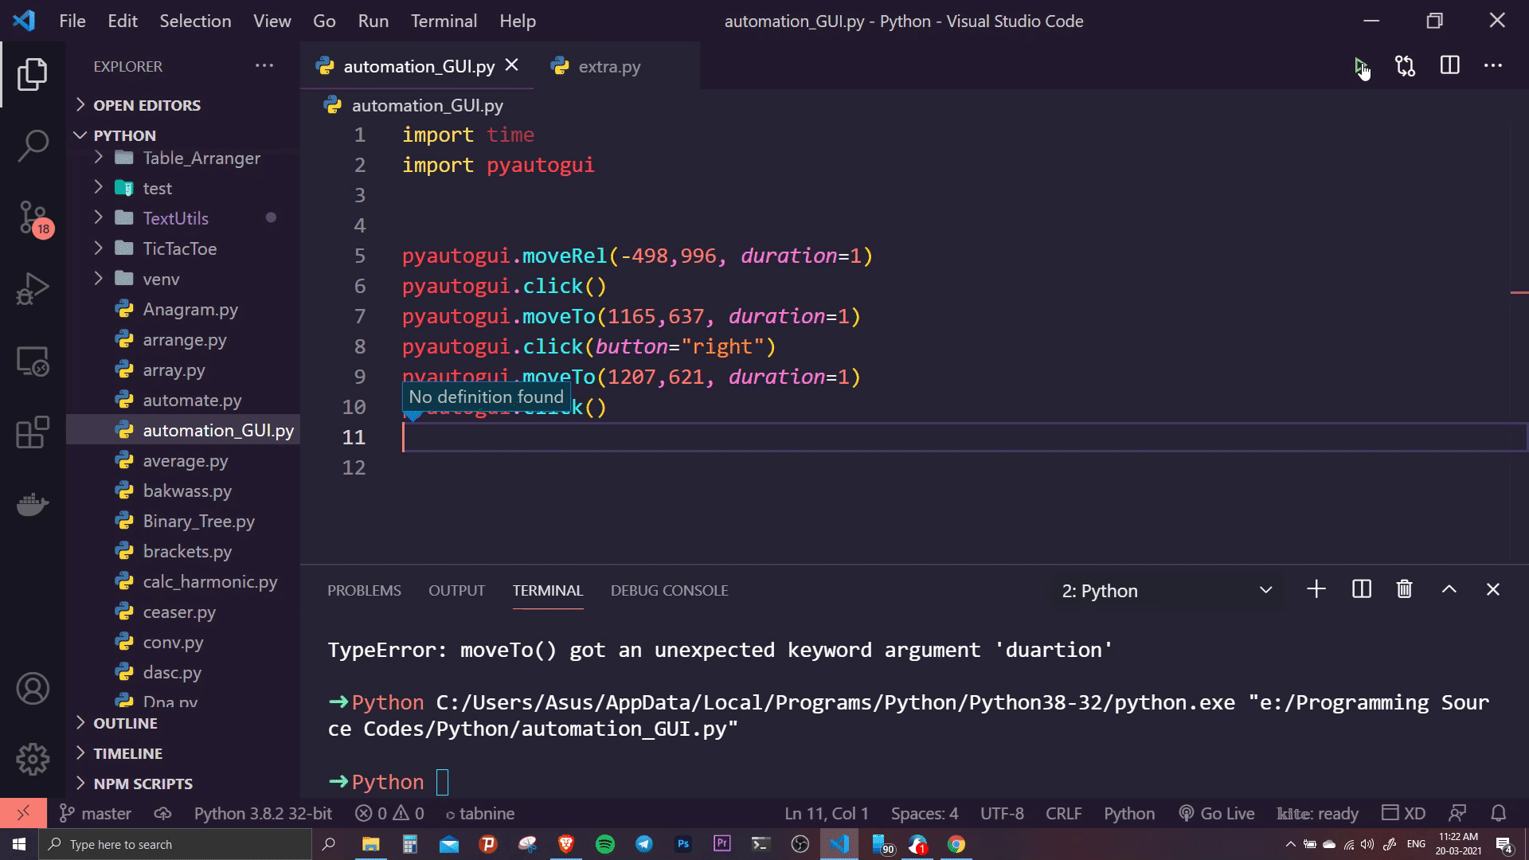Split the editor to the right

[x=1449, y=66]
